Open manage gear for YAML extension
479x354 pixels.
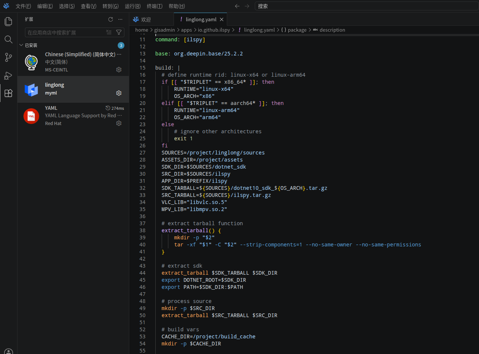click(119, 123)
